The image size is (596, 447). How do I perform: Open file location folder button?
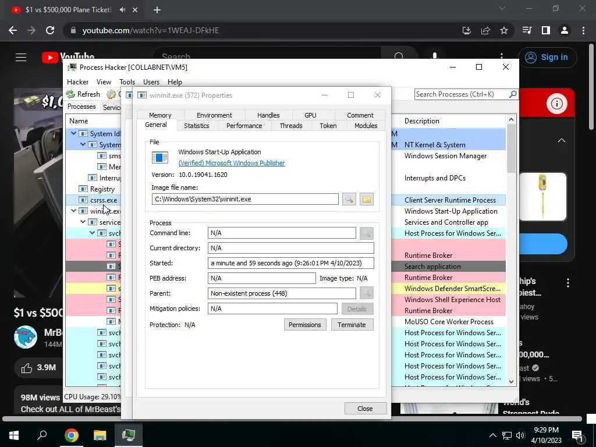[x=367, y=199]
